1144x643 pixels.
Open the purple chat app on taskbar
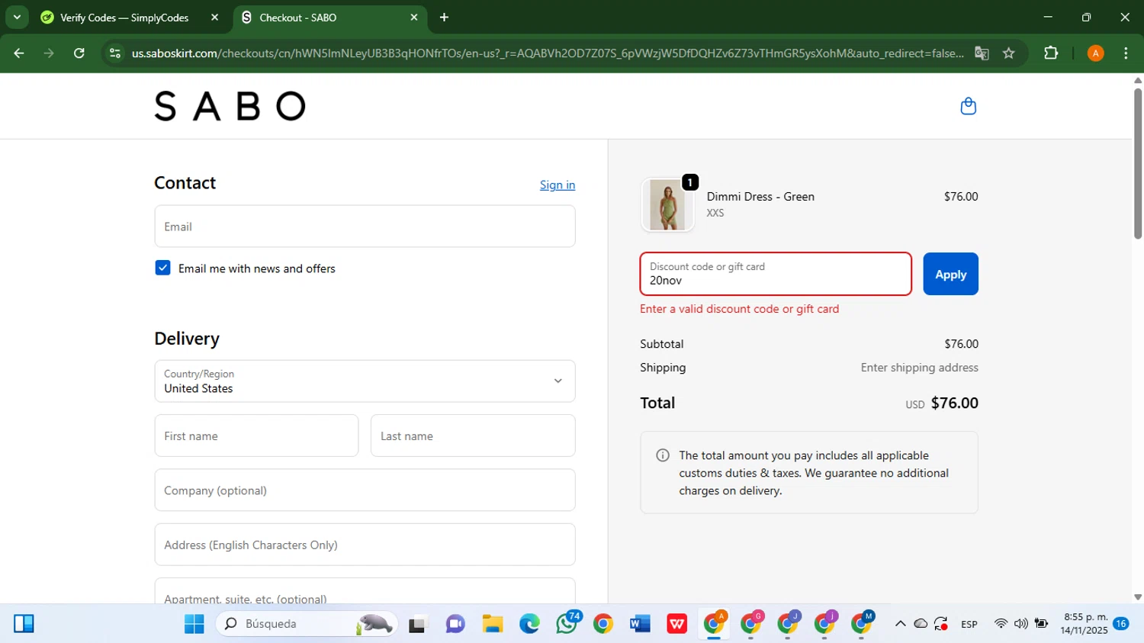click(x=455, y=624)
